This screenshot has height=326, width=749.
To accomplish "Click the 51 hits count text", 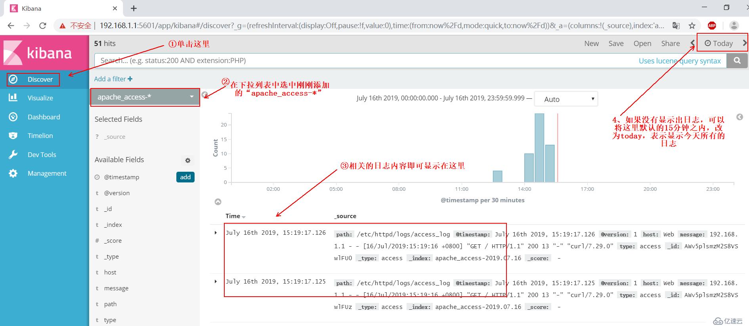I will point(105,44).
